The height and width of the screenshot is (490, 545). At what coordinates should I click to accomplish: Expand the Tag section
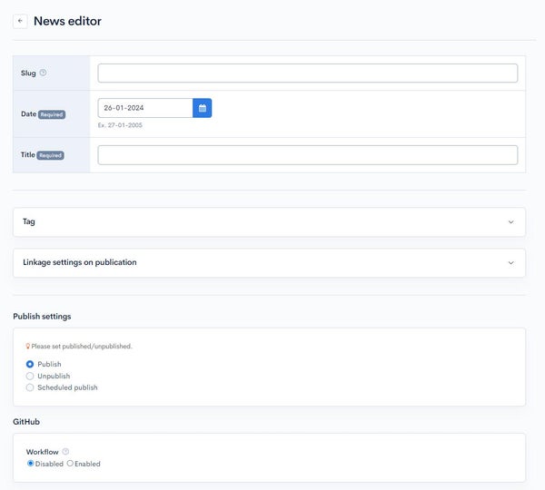click(269, 222)
